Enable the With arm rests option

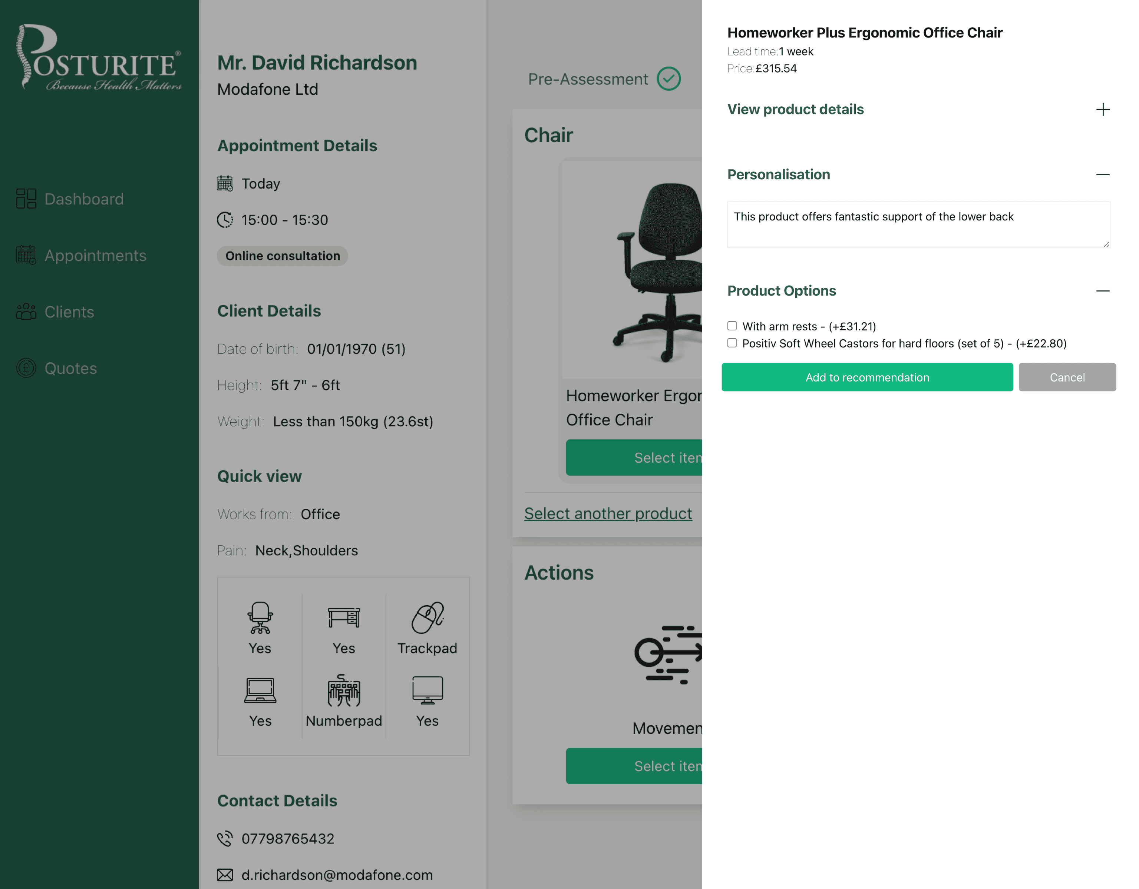point(732,325)
